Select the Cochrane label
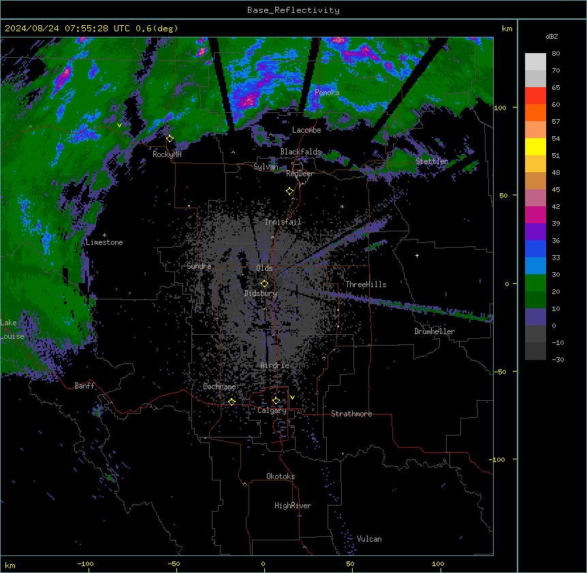Image resolution: width=587 pixels, height=573 pixels. pyautogui.click(x=219, y=387)
